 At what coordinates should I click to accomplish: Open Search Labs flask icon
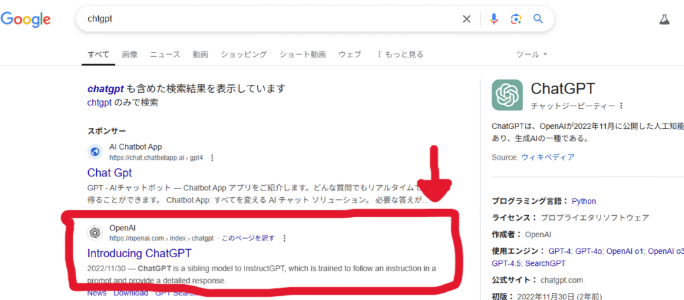click(x=664, y=19)
